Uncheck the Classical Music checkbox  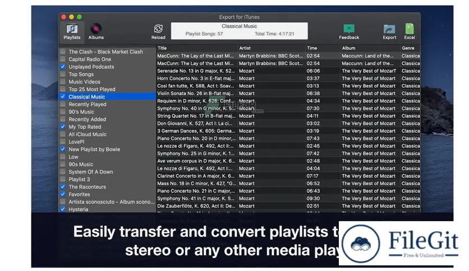coord(63,96)
